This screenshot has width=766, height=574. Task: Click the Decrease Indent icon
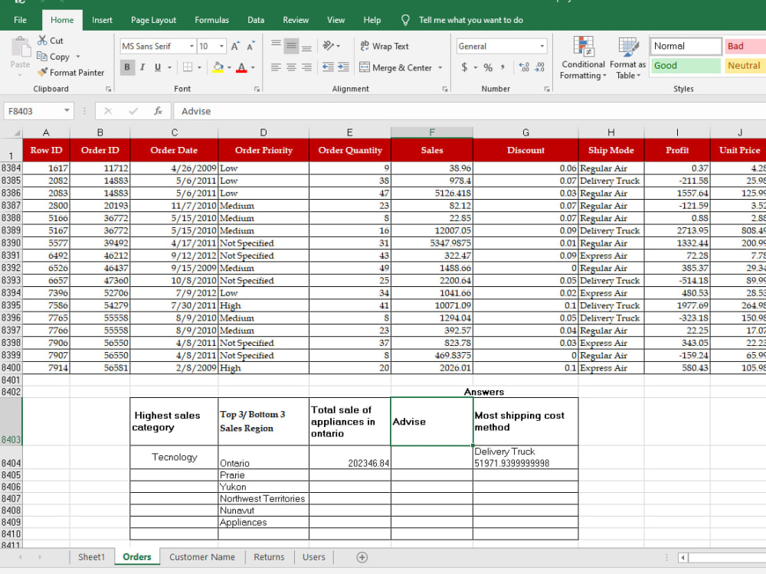pos(329,67)
